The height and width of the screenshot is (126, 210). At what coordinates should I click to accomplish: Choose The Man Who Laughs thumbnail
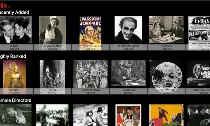tap(128, 29)
